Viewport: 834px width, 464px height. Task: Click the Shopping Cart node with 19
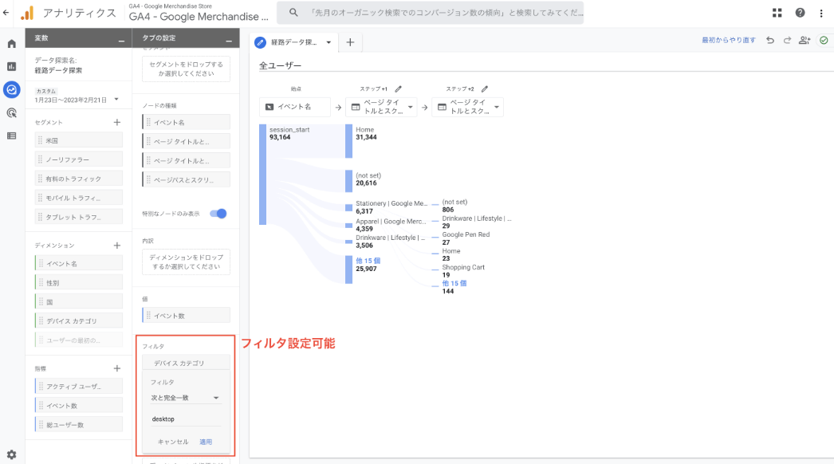click(462, 267)
